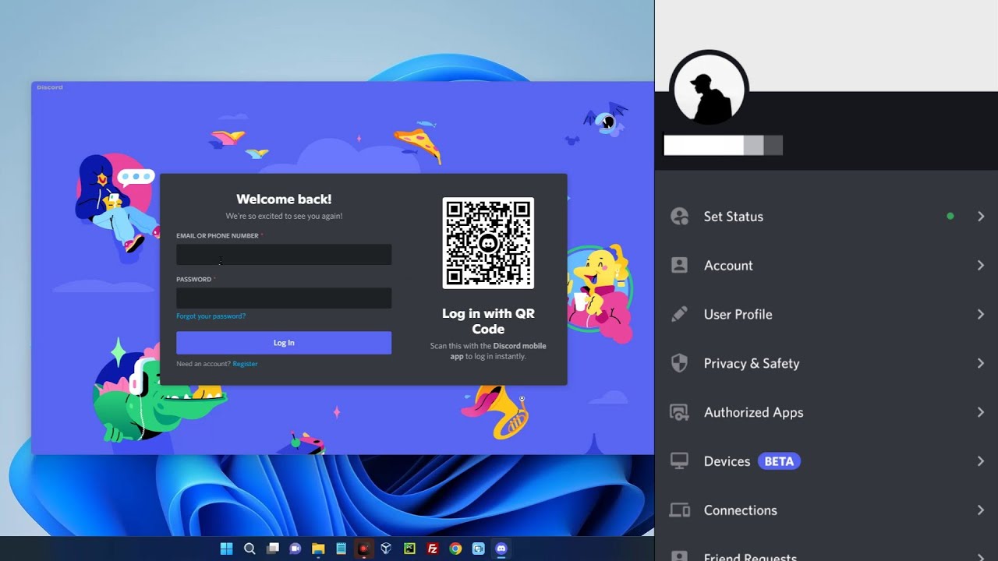The image size is (998, 561).
Task: Click the Log In button
Action: (284, 343)
